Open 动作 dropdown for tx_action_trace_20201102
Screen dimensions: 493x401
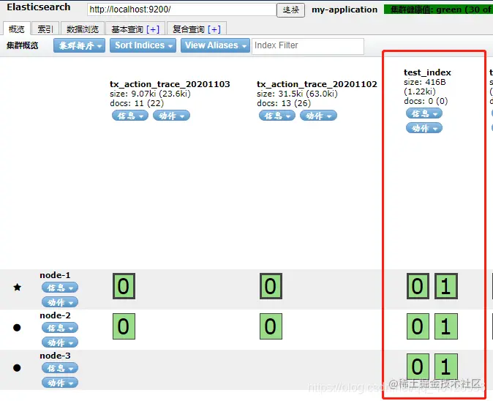pos(318,116)
